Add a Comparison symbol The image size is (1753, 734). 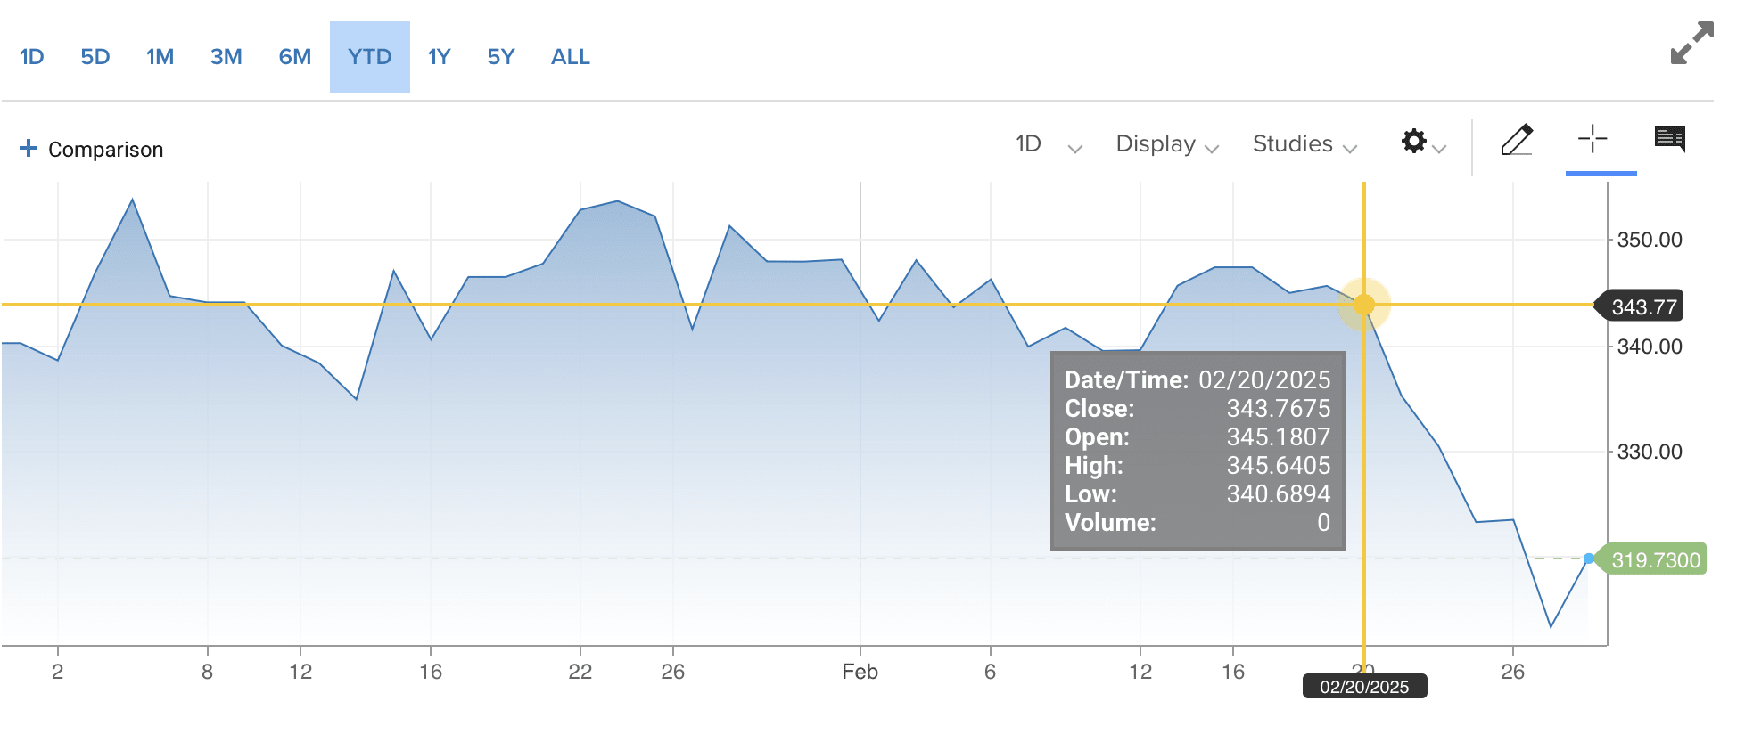click(x=92, y=149)
